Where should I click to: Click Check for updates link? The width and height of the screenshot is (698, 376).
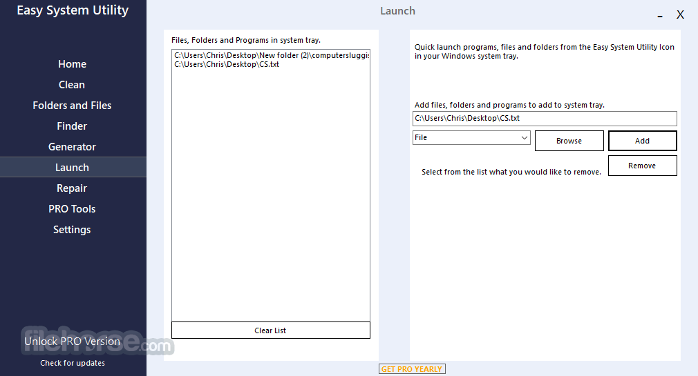pyautogui.click(x=73, y=363)
